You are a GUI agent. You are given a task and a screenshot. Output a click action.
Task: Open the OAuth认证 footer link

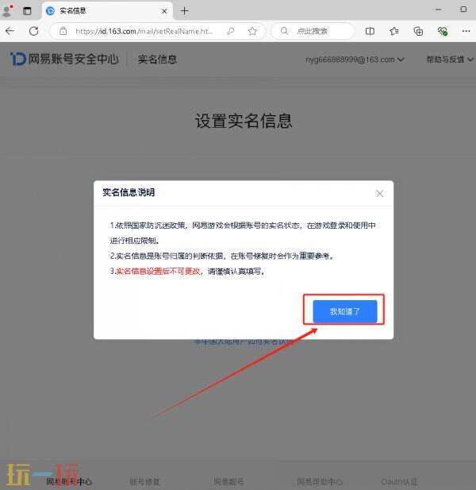tap(399, 481)
